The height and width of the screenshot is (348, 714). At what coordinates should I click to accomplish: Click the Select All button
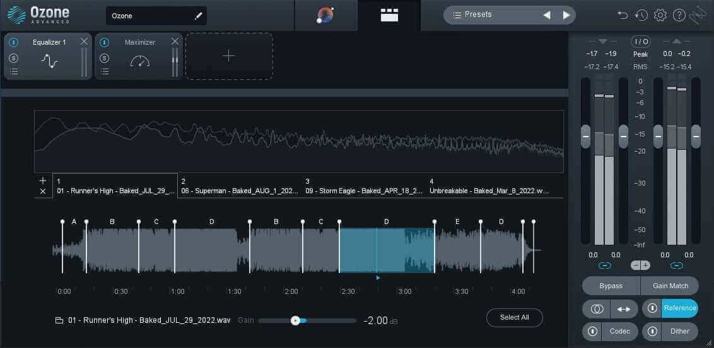[515, 318]
